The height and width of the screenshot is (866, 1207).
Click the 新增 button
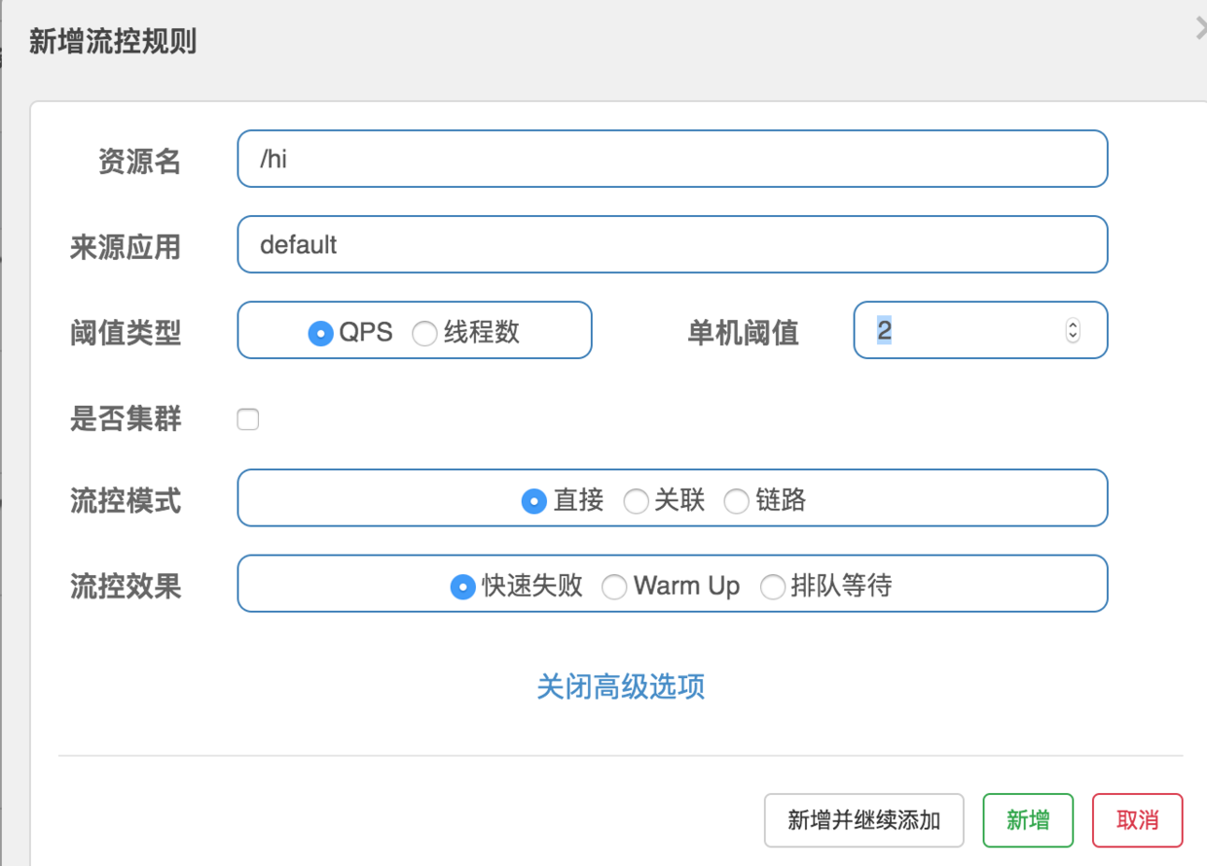[1028, 820]
